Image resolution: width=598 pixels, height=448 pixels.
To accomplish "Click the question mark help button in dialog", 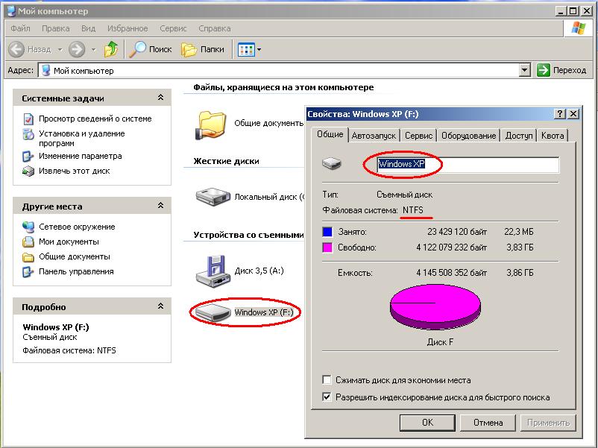I will [x=559, y=113].
